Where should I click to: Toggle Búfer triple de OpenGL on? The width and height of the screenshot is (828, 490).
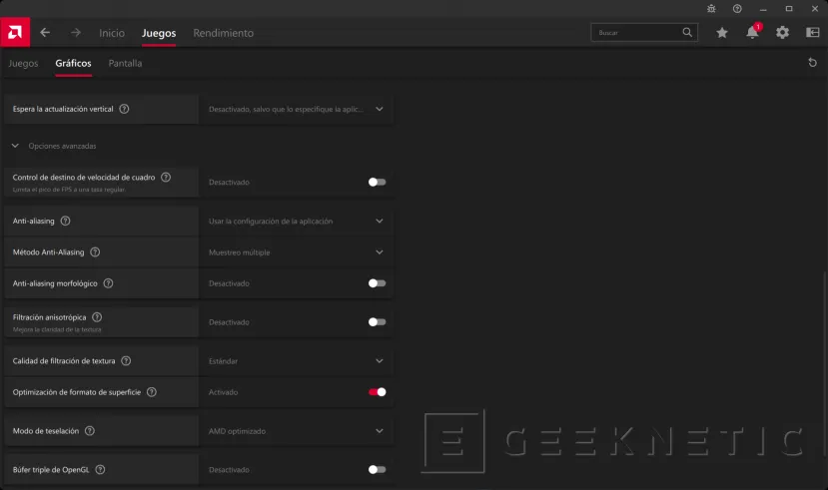pyautogui.click(x=377, y=469)
